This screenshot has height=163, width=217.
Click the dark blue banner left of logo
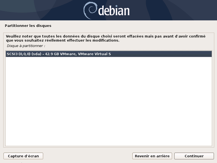click(42, 10)
